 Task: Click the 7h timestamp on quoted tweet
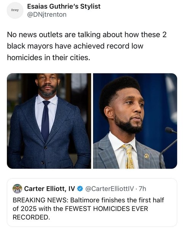click(x=142, y=189)
